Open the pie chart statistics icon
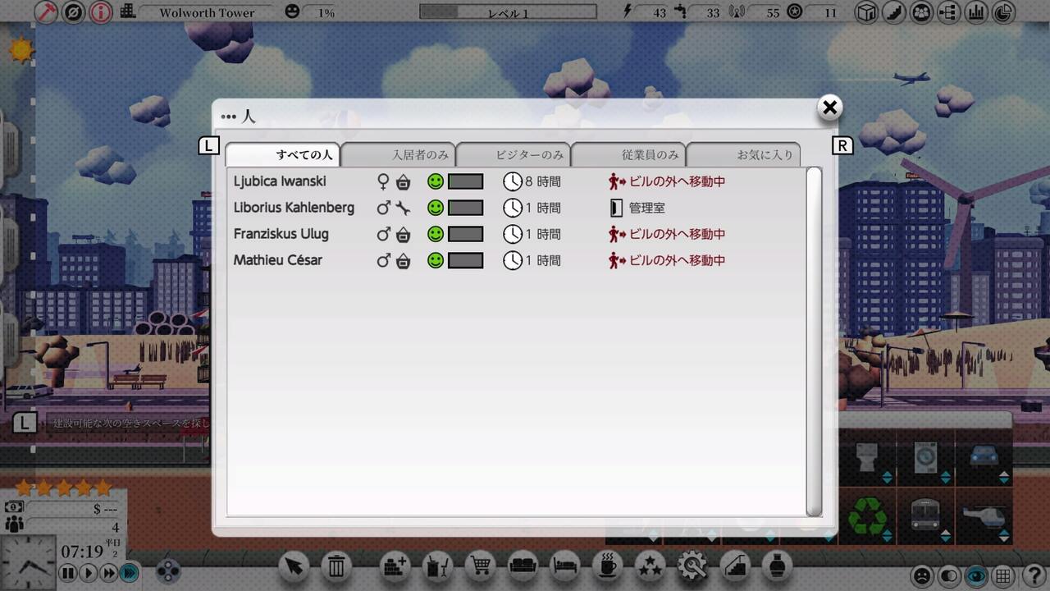1050x591 pixels. pos(1003,11)
